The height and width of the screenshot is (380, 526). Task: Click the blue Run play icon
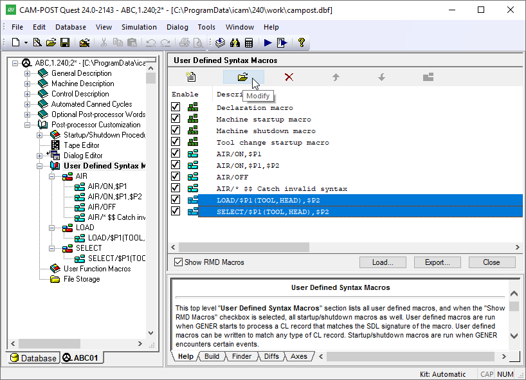tap(268, 42)
